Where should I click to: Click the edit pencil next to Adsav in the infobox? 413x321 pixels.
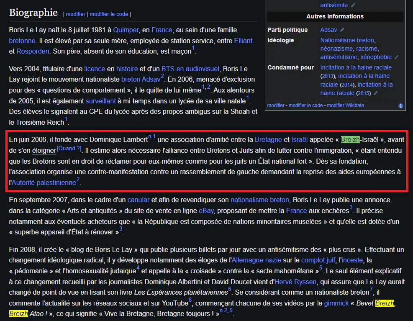coord(342,30)
